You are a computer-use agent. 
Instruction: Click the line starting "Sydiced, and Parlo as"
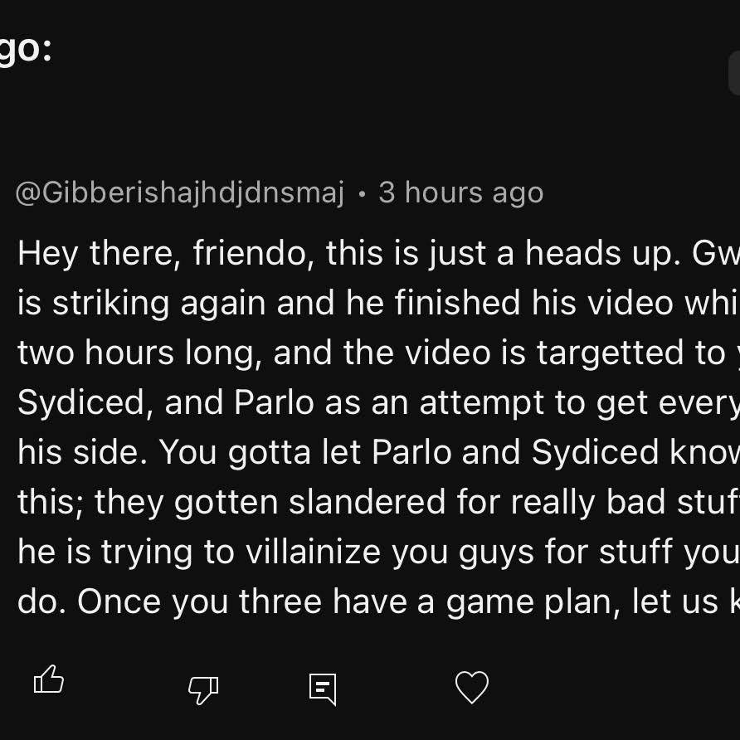coord(378,402)
